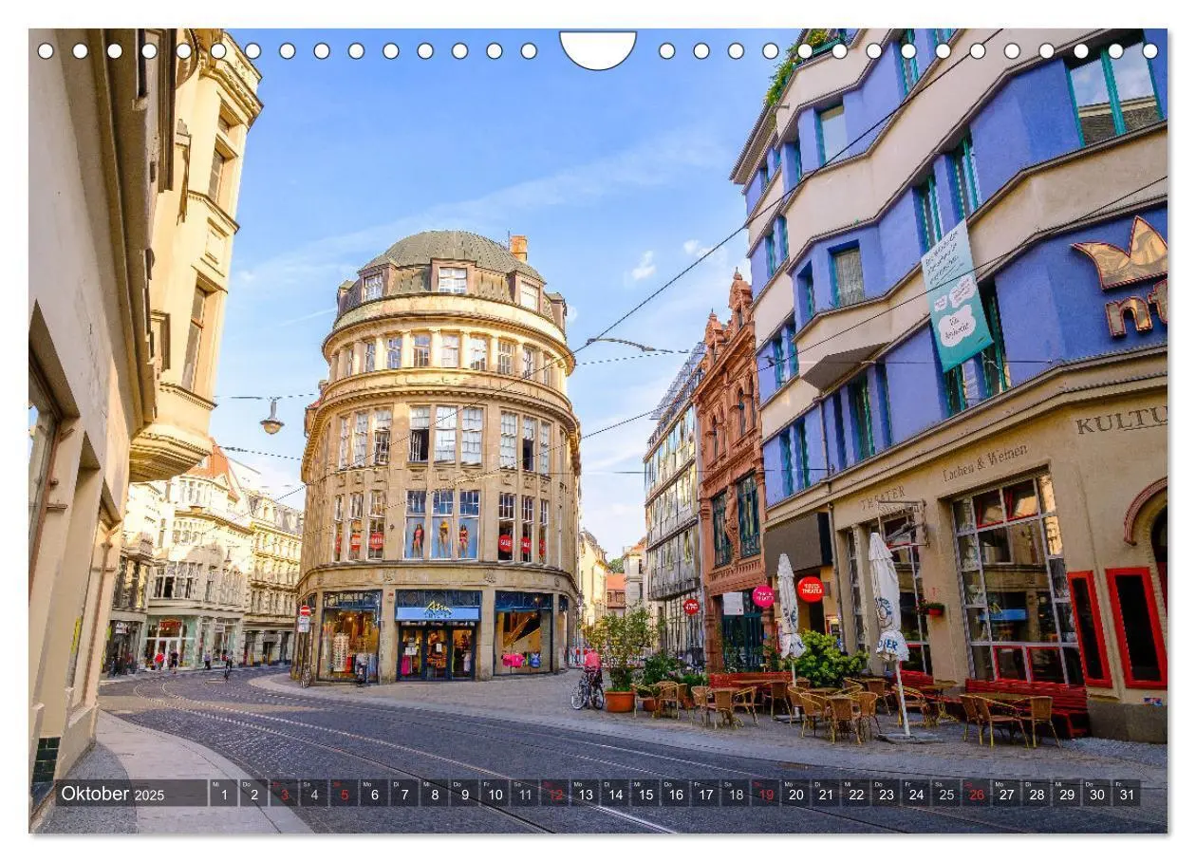Select day 1 in the calendar strip
This screenshot has height=862, width=1196.
coord(224,794)
